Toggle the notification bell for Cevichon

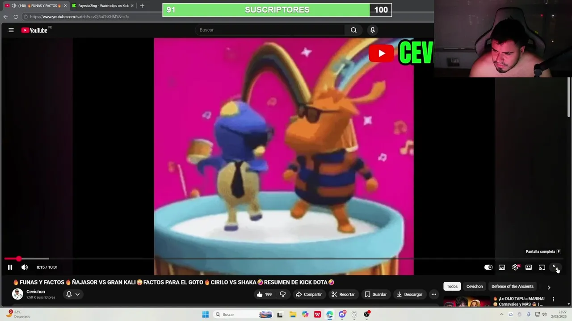(69, 294)
